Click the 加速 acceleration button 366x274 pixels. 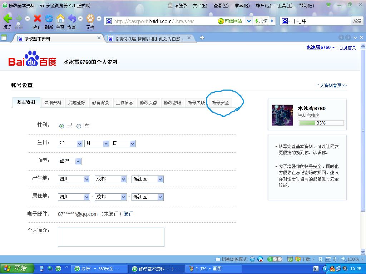point(261,21)
